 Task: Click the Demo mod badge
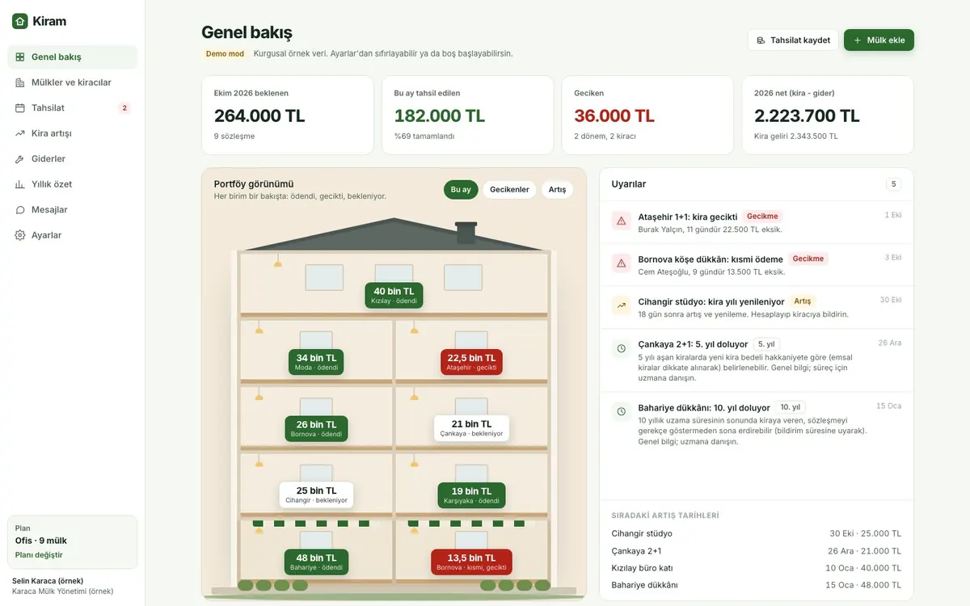point(225,54)
